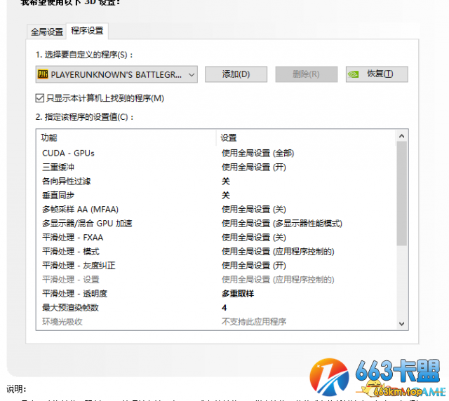Click 不支持此应用程序 setting text
The image size is (449, 401).
tap(254, 322)
